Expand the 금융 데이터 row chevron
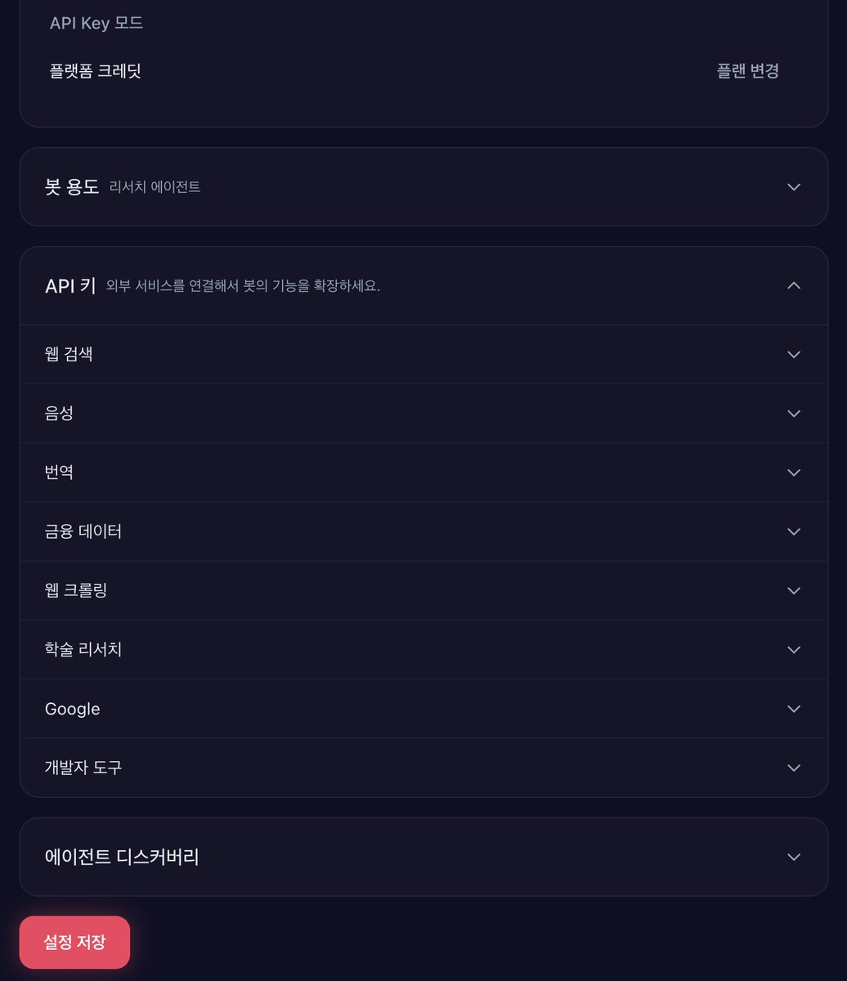The width and height of the screenshot is (847, 981). [793, 531]
